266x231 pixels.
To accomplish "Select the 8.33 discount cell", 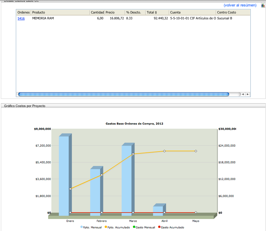I will coord(129,18).
